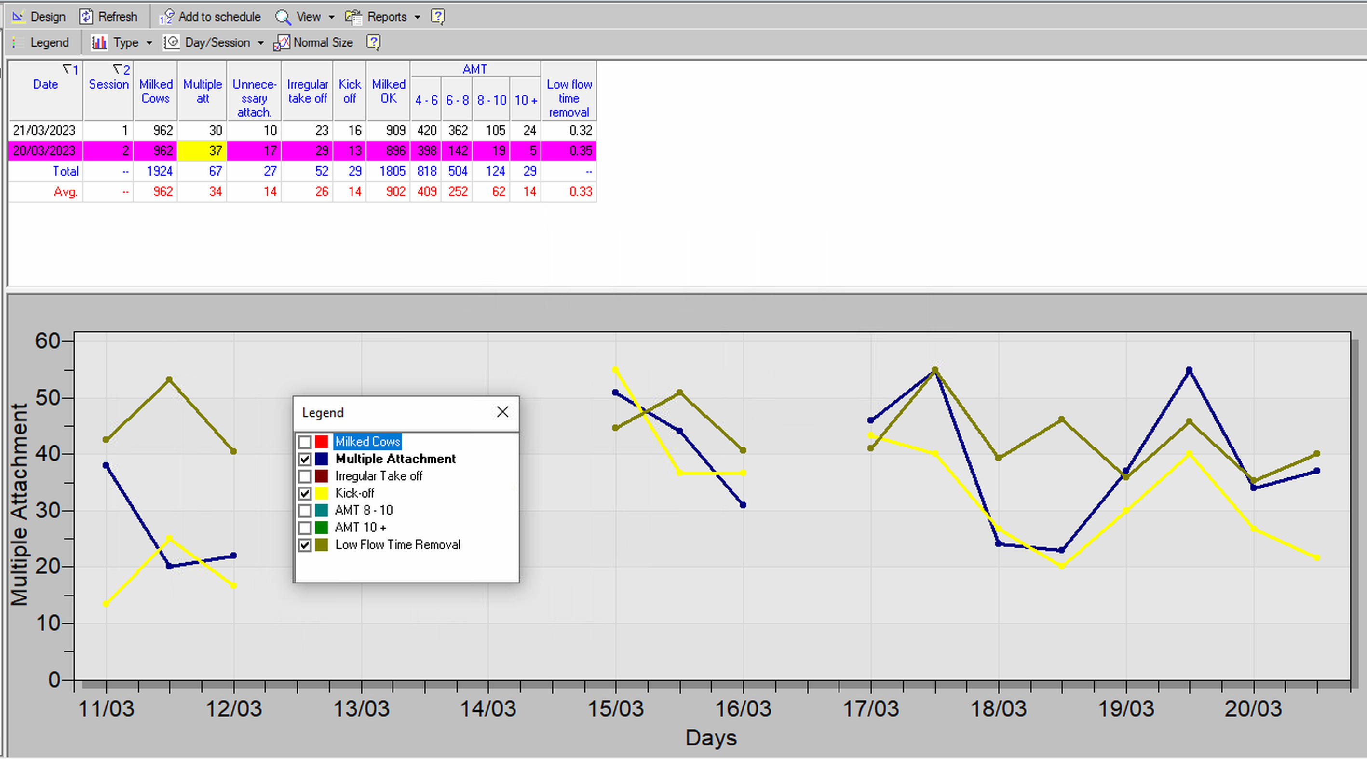
Task: Click the Multiple Attachment navy color swatch
Action: click(x=321, y=459)
